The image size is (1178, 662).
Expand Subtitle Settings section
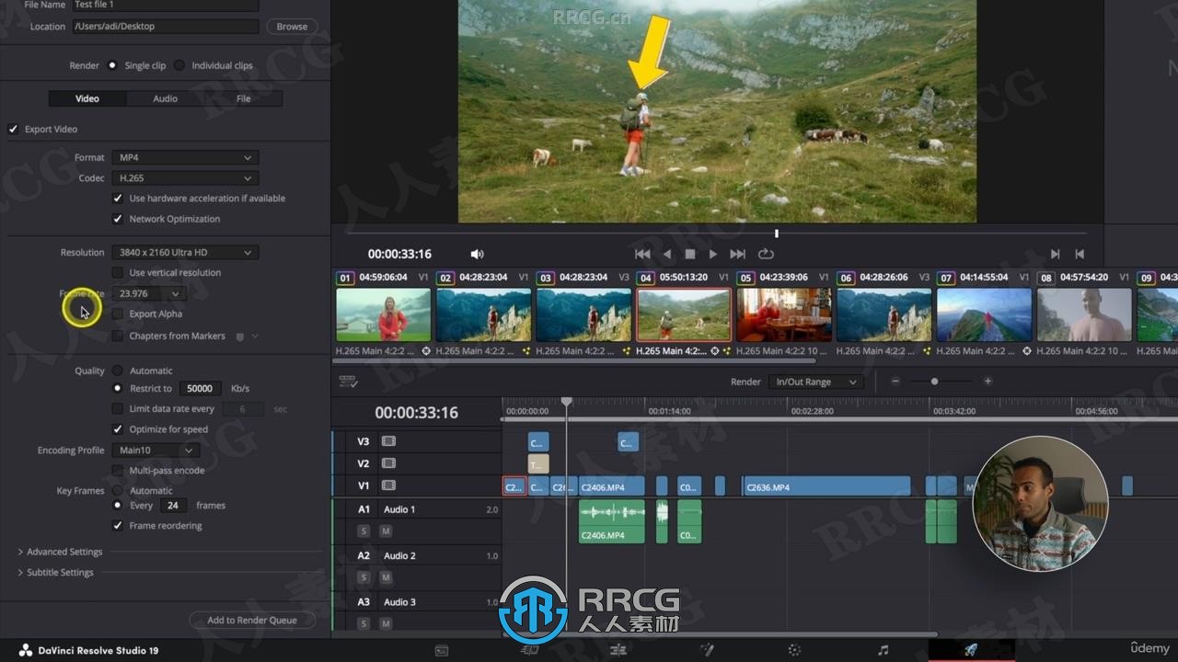point(55,572)
